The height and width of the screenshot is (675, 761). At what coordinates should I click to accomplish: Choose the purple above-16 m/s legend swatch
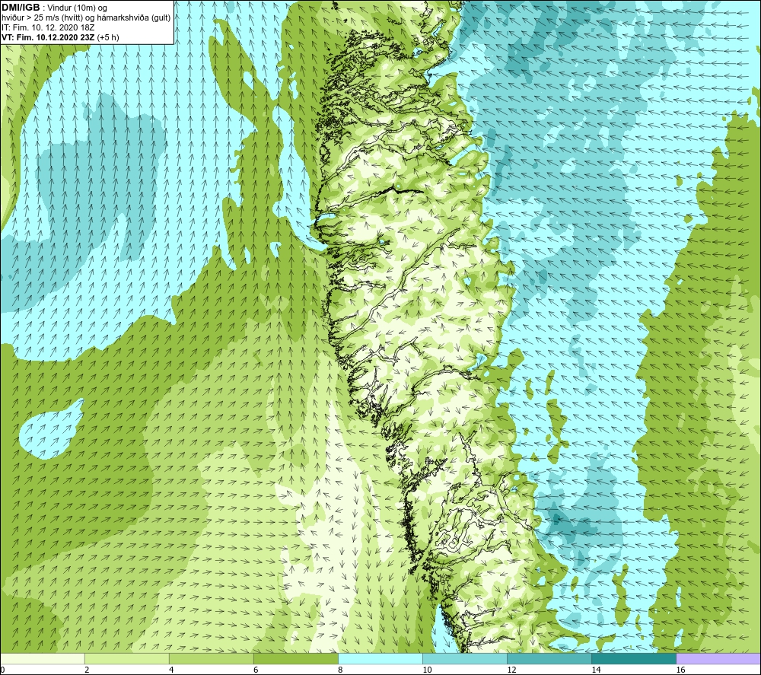718,658
